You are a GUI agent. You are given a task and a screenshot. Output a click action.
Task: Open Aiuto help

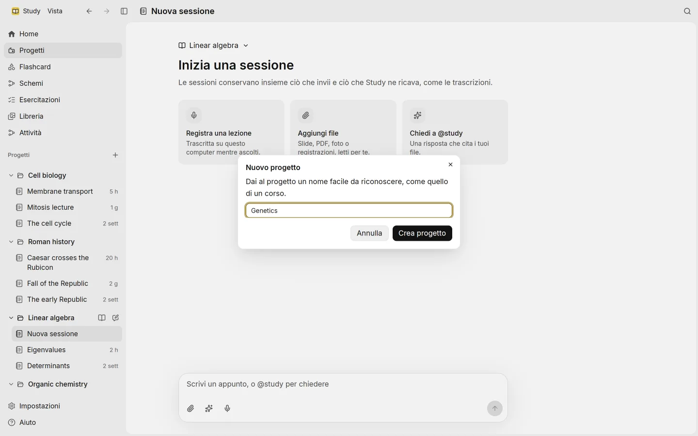[63, 422]
